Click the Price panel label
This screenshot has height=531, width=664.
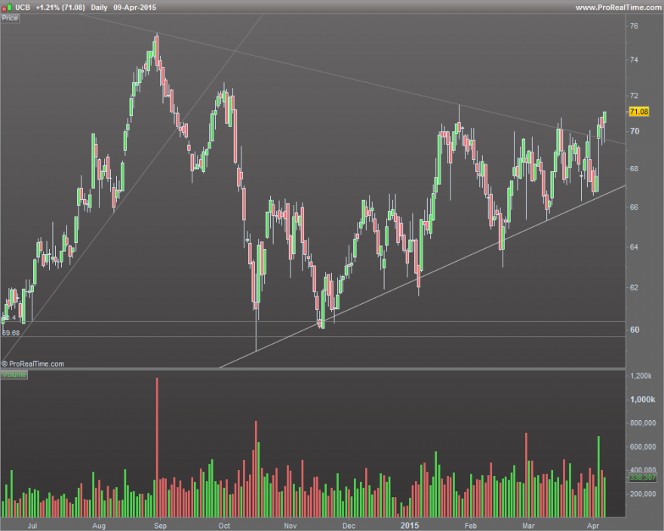10,18
